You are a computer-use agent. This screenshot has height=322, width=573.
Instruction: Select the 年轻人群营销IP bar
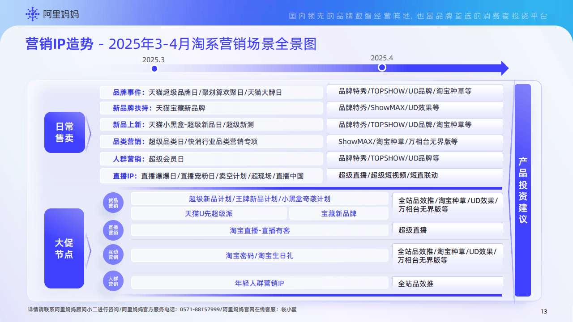pos(260,283)
